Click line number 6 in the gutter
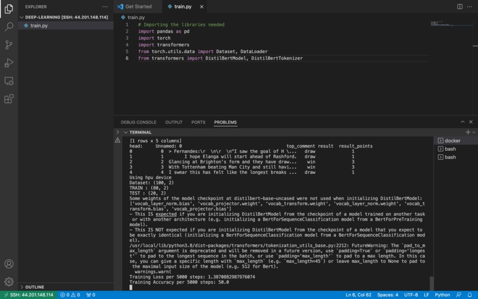 [127, 58]
